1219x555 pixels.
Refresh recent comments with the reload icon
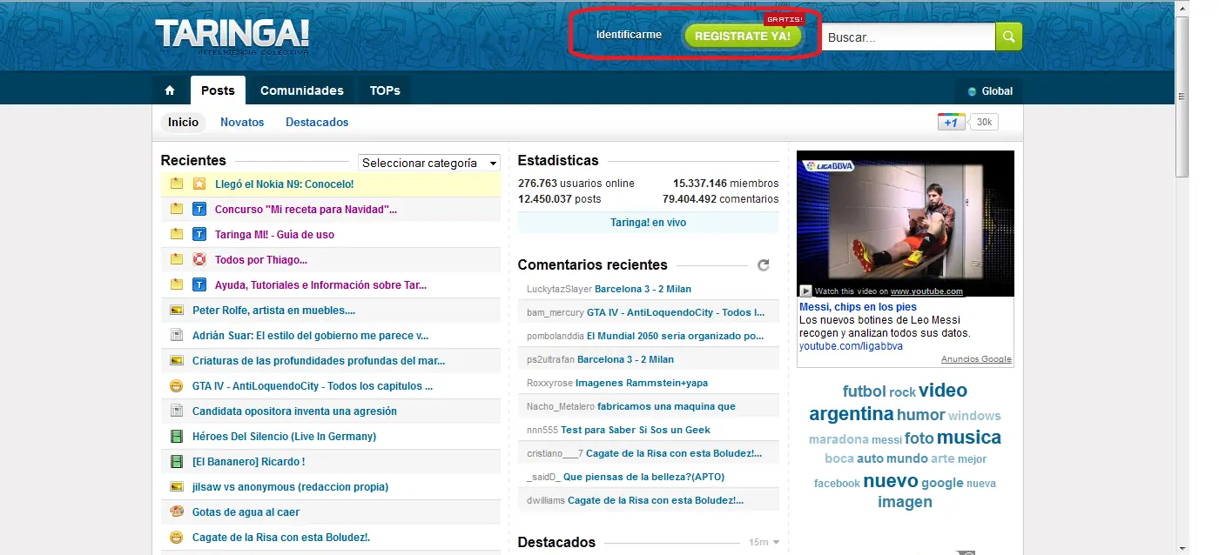pyautogui.click(x=764, y=265)
